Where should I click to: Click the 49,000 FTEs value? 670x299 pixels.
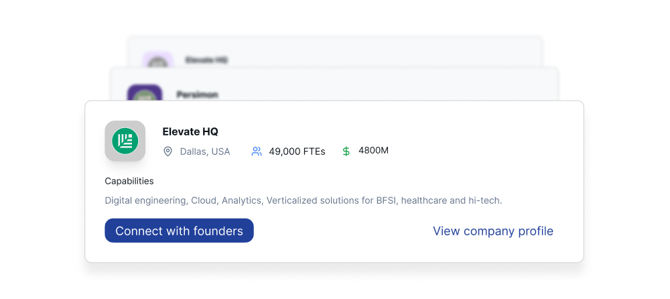pos(297,152)
